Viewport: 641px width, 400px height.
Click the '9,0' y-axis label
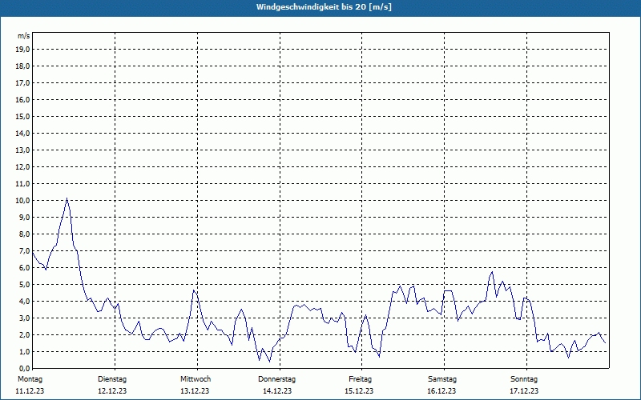click(x=25, y=217)
